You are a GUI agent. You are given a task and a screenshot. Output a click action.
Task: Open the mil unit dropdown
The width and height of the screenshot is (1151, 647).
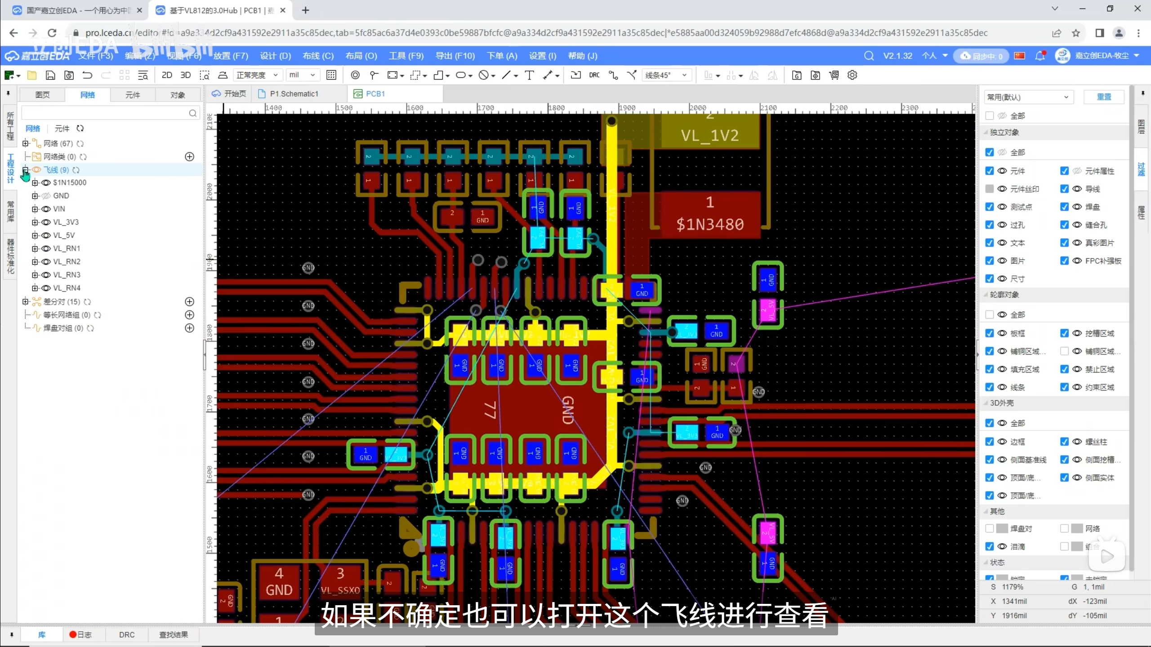[302, 75]
